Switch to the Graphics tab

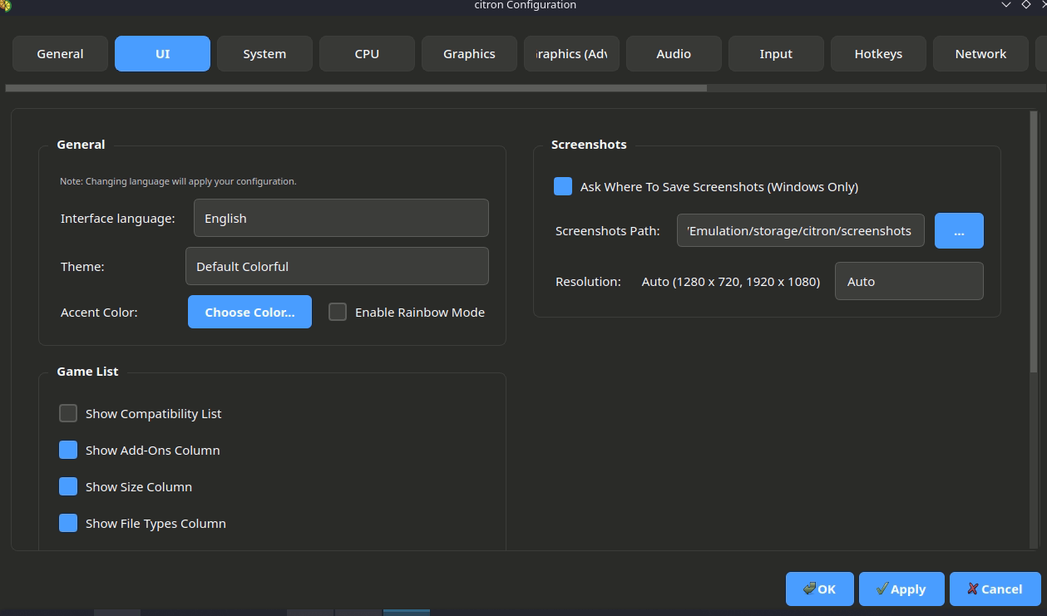pyautogui.click(x=469, y=54)
